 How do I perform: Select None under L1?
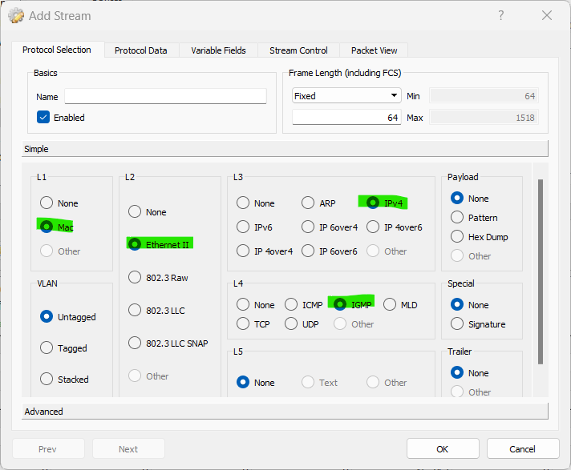59,203
